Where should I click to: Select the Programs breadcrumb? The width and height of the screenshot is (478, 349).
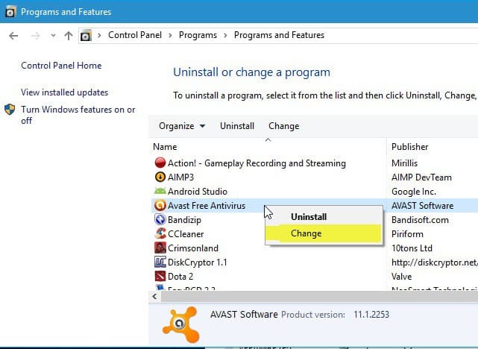[198, 35]
